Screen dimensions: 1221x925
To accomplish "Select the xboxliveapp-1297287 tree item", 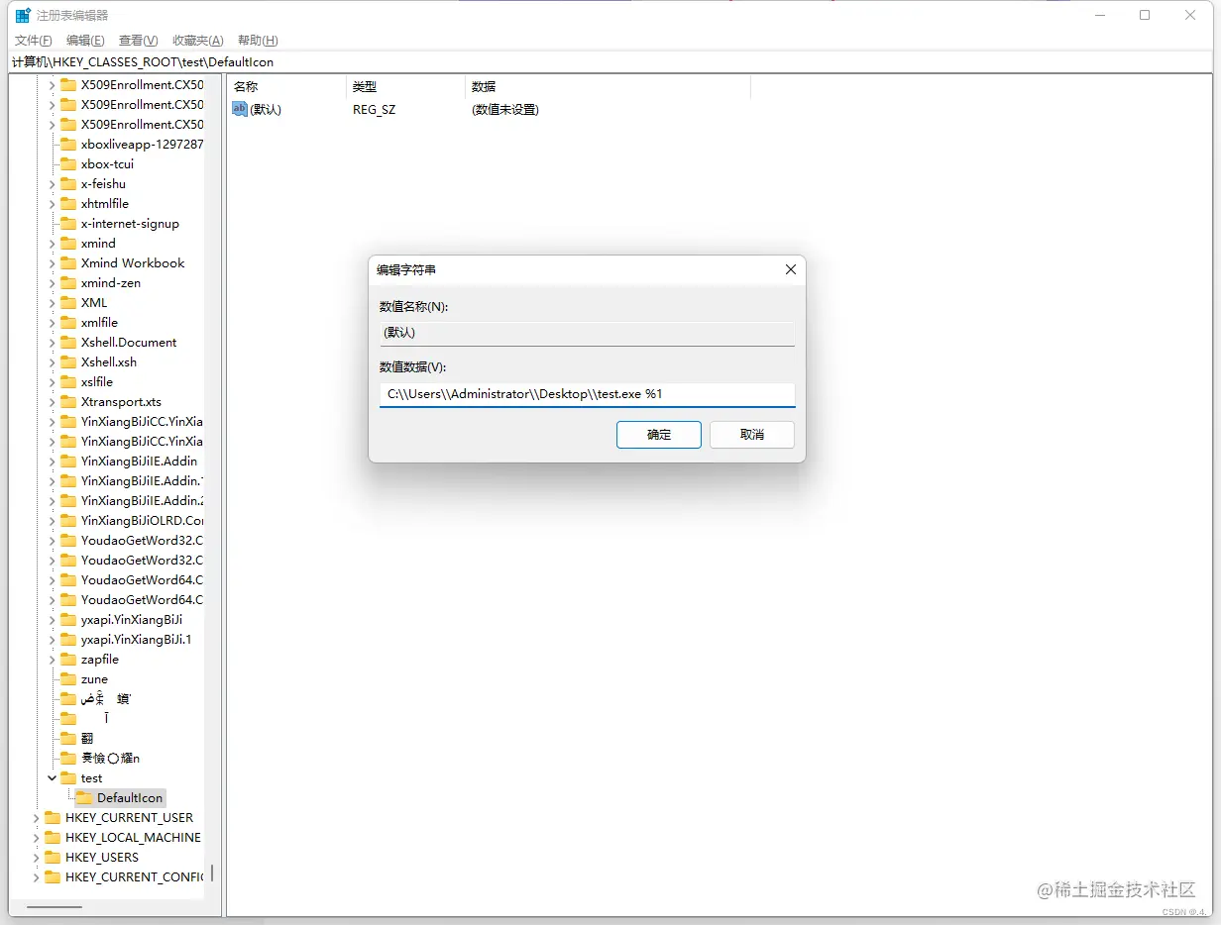I will [x=142, y=145].
